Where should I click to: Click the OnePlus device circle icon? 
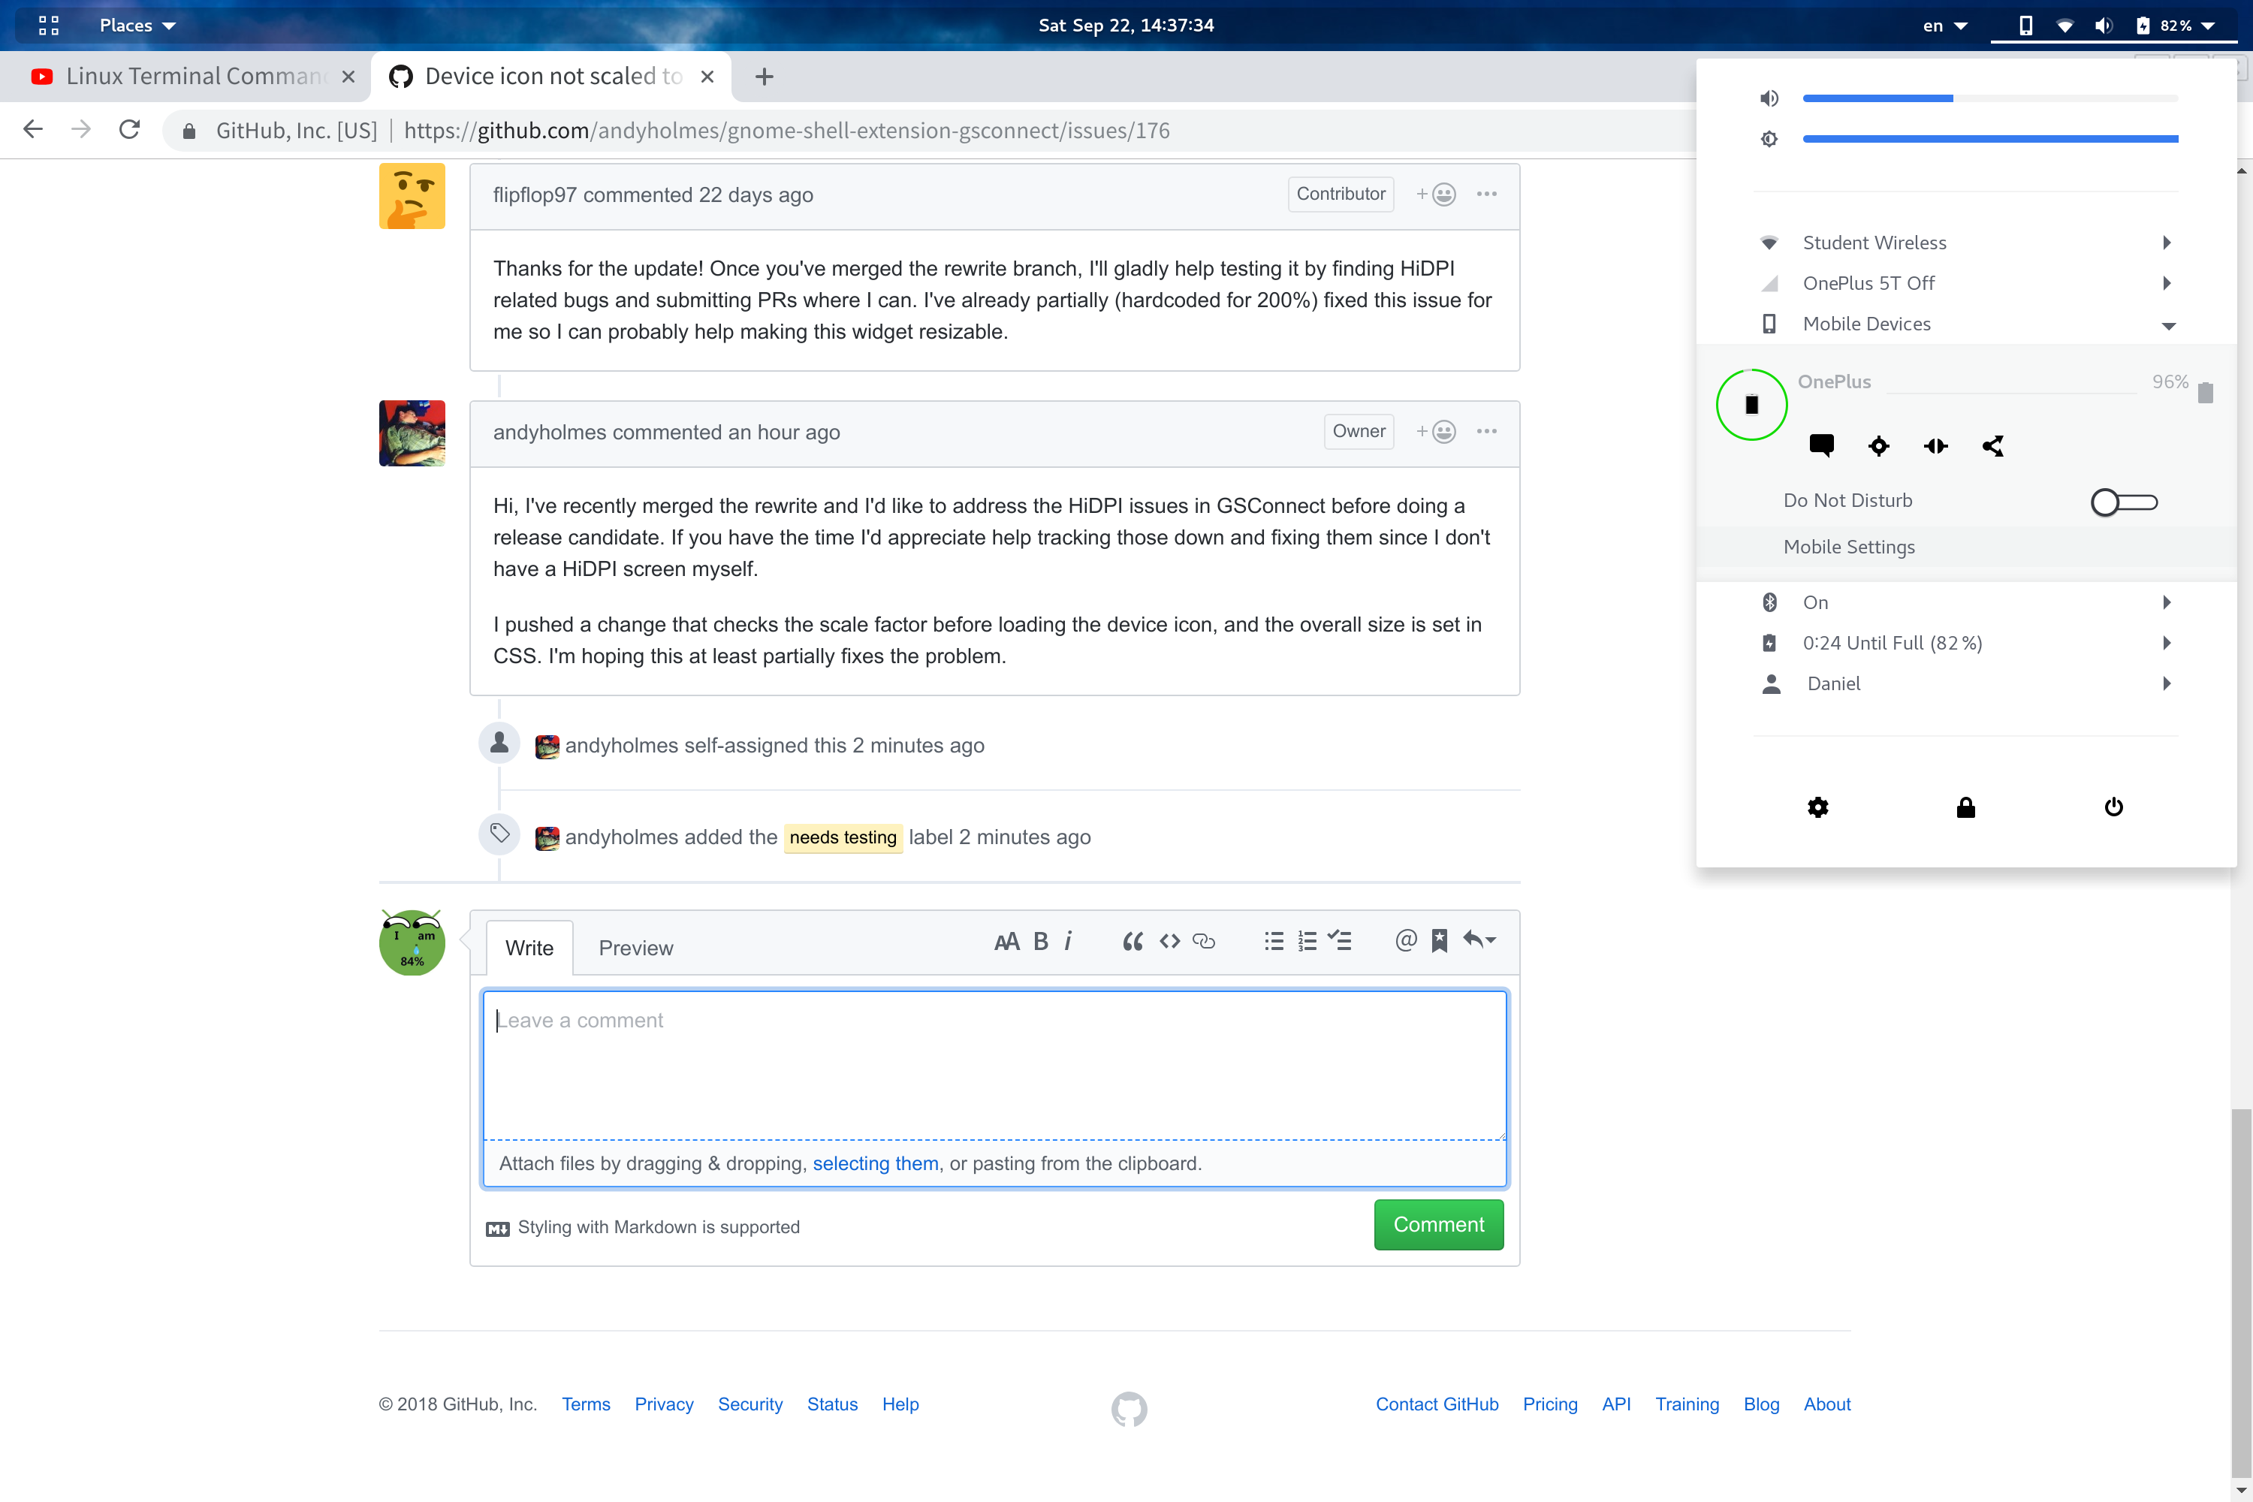click(x=1751, y=406)
